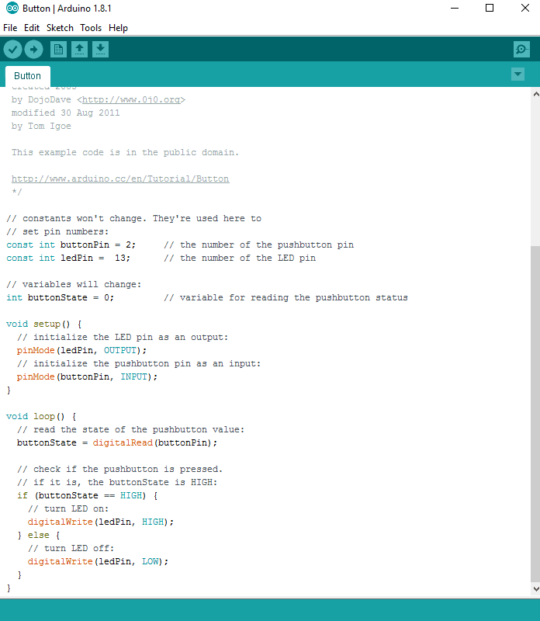Click '// read the state of the pushbutton value:'
This screenshot has height=621, width=540.
tap(130, 429)
